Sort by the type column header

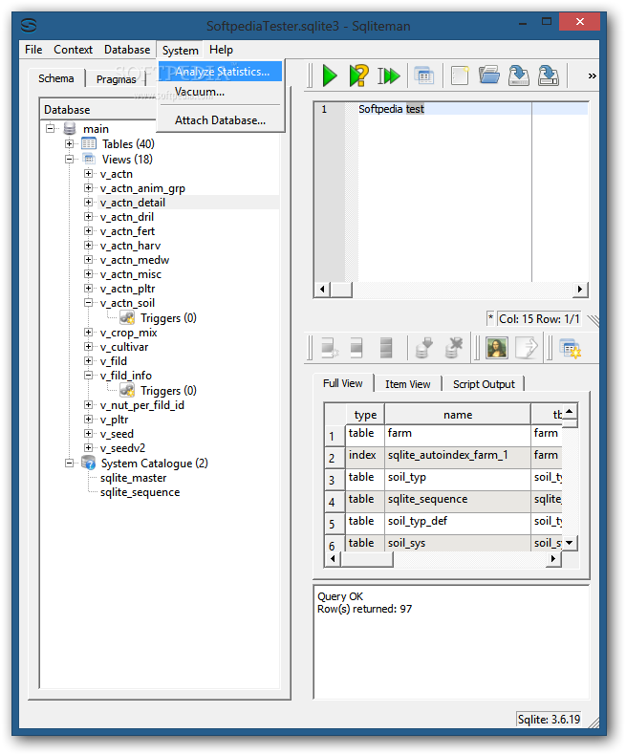point(365,415)
